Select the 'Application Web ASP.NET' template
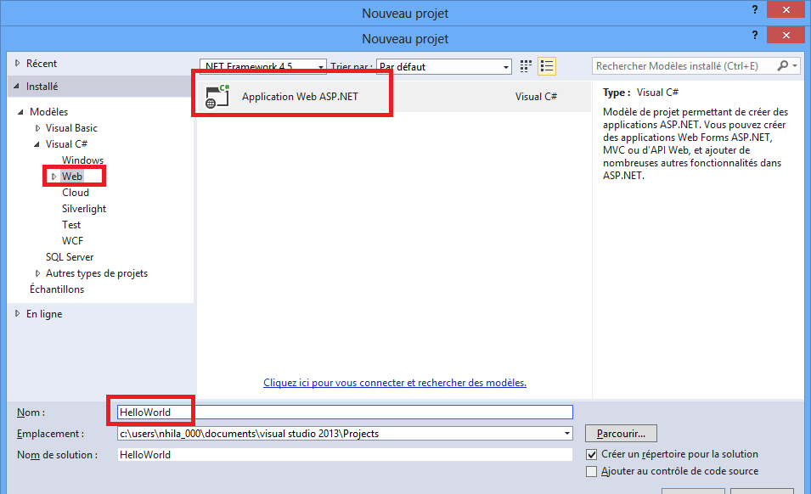Viewport: 811px width, 494px height. [393, 96]
